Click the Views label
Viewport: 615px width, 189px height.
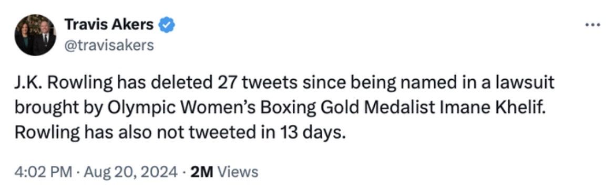(x=238, y=172)
